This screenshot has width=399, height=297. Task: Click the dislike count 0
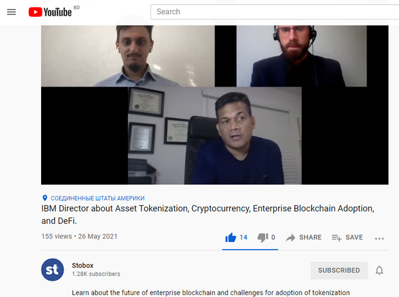273,237
